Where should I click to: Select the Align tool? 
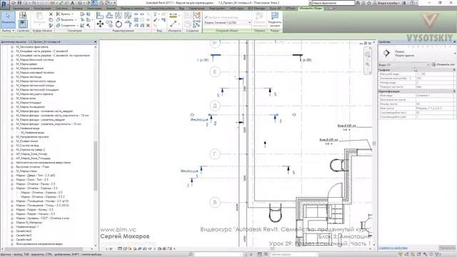click(100, 16)
